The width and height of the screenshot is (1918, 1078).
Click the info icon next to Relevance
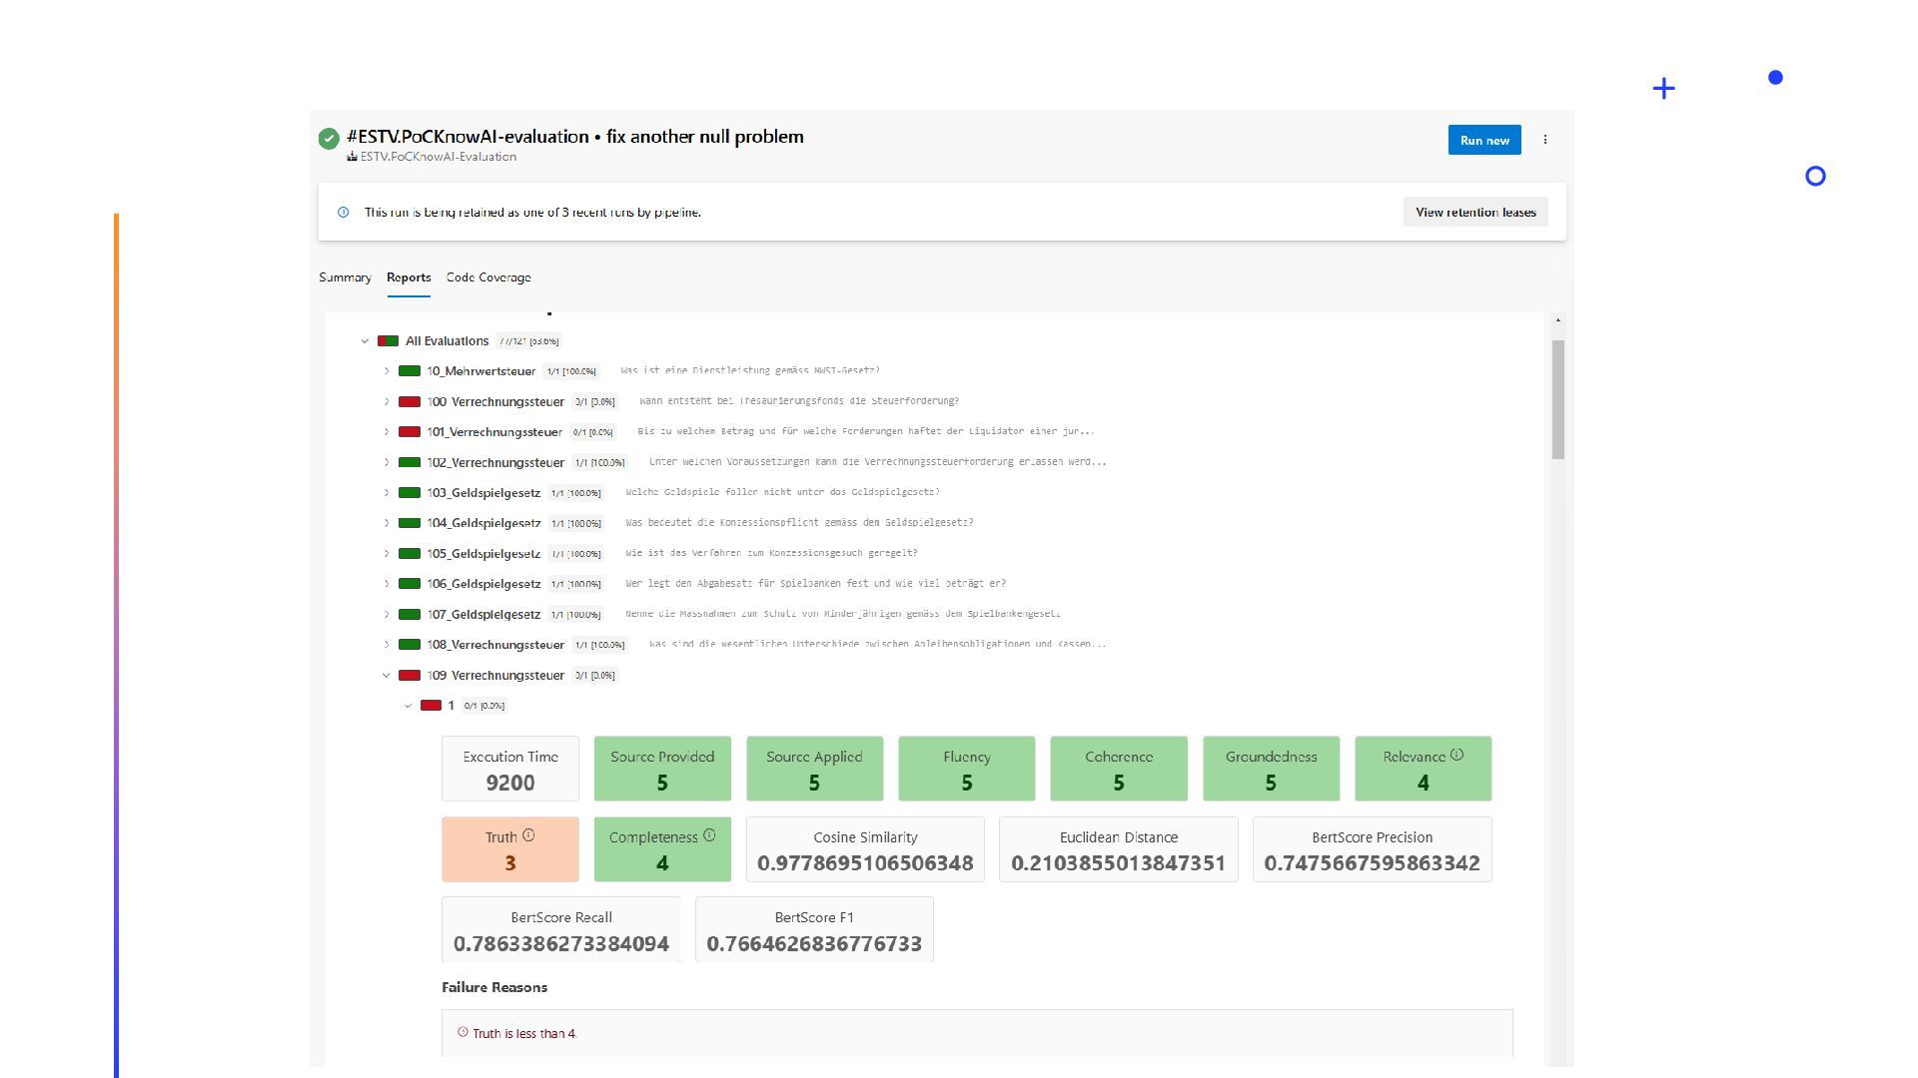tap(1456, 755)
